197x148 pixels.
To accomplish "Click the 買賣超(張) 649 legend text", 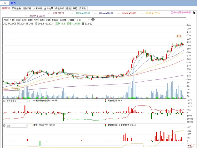I will (115, 100).
